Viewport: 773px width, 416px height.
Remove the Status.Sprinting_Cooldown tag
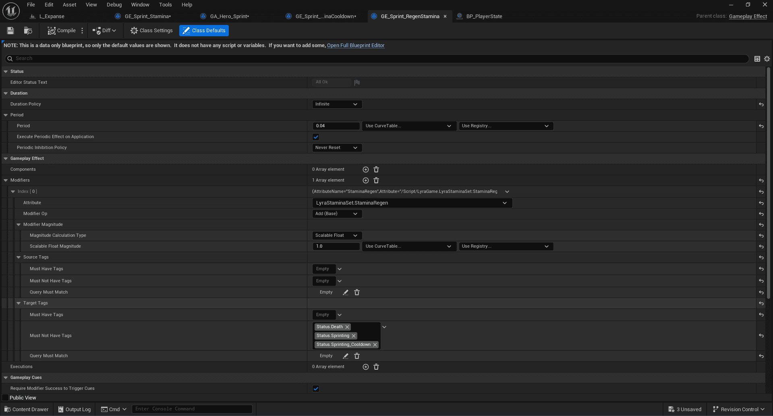point(375,345)
